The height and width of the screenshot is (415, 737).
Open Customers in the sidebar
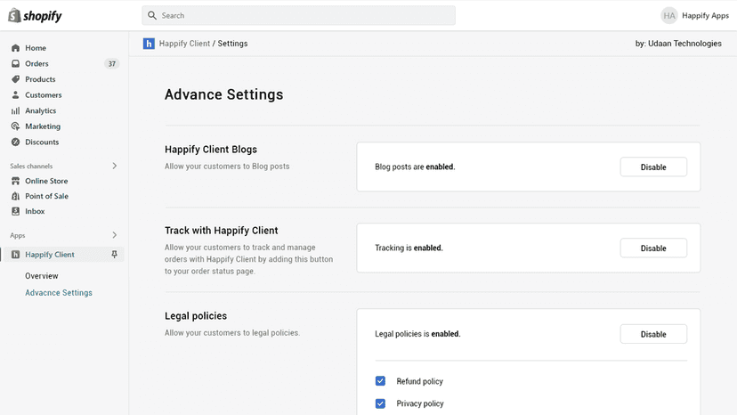tap(44, 95)
